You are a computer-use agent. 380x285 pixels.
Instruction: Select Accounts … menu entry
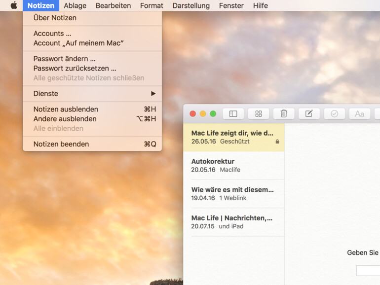(92, 34)
